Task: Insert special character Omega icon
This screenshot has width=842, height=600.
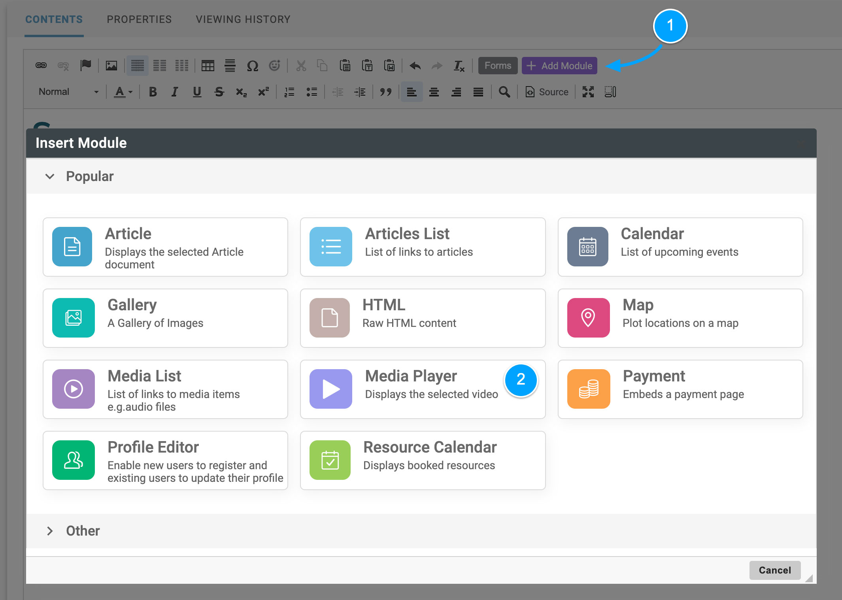Action: tap(252, 66)
